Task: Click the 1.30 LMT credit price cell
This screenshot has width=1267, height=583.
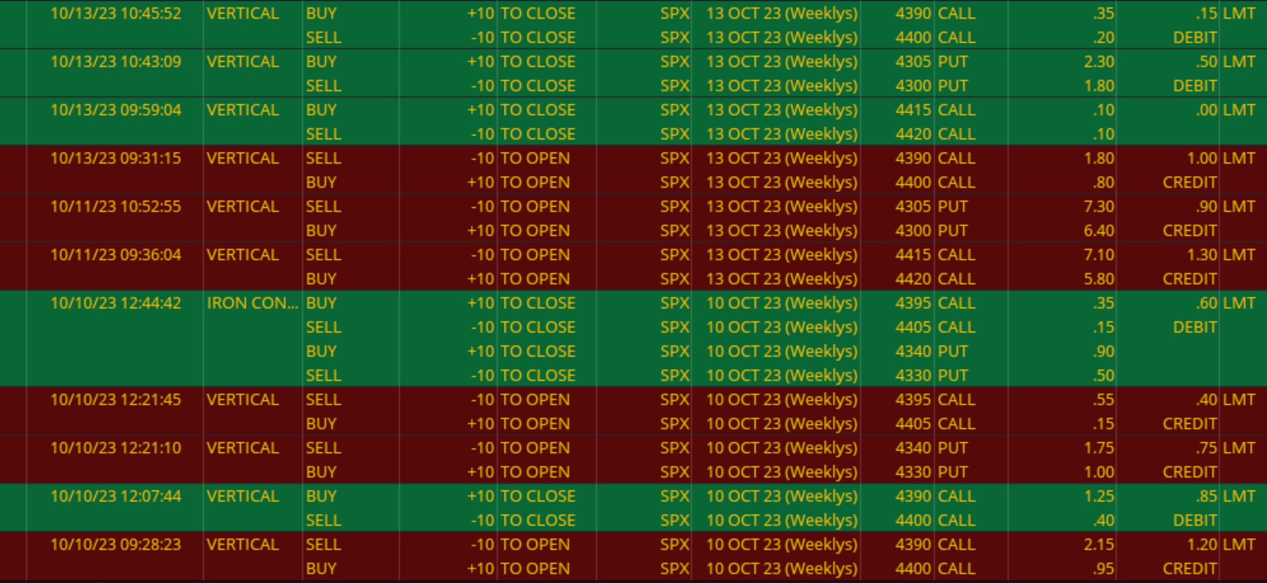Action: point(1202,255)
